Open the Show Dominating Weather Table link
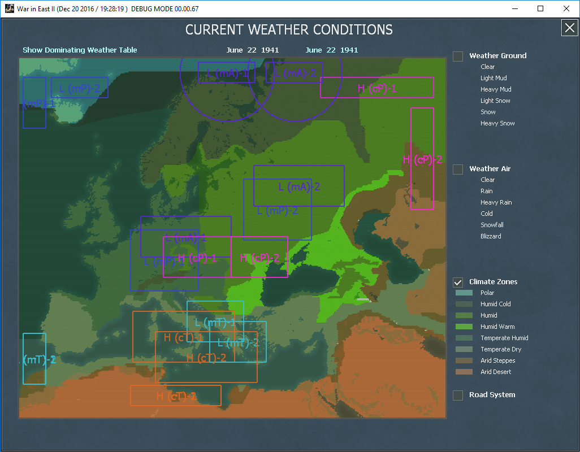The width and height of the screenshot is (580, 452). click(80, 50)
